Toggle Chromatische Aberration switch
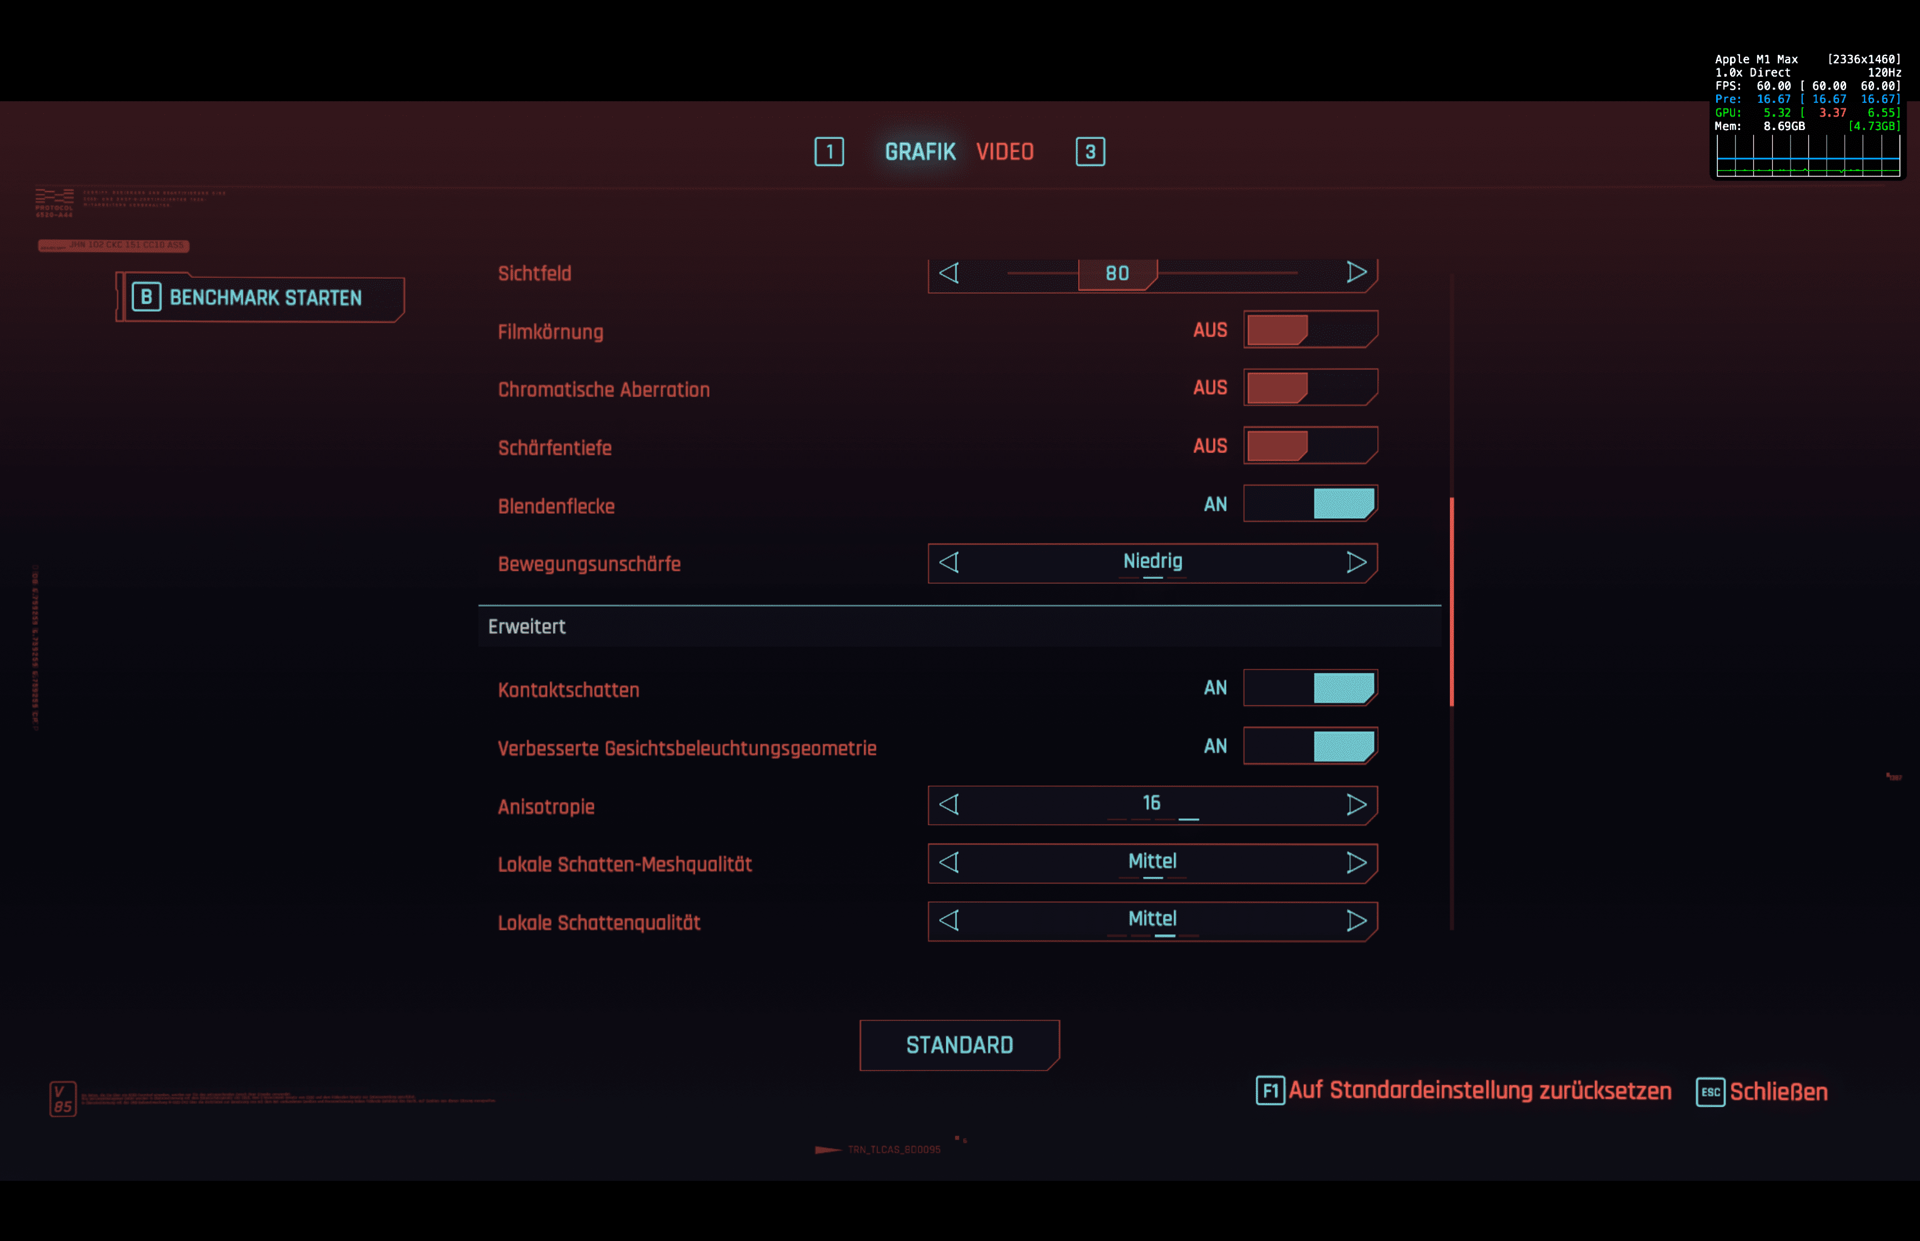The height and width of the screenshot is (1241, 1920). (1311, 388)
